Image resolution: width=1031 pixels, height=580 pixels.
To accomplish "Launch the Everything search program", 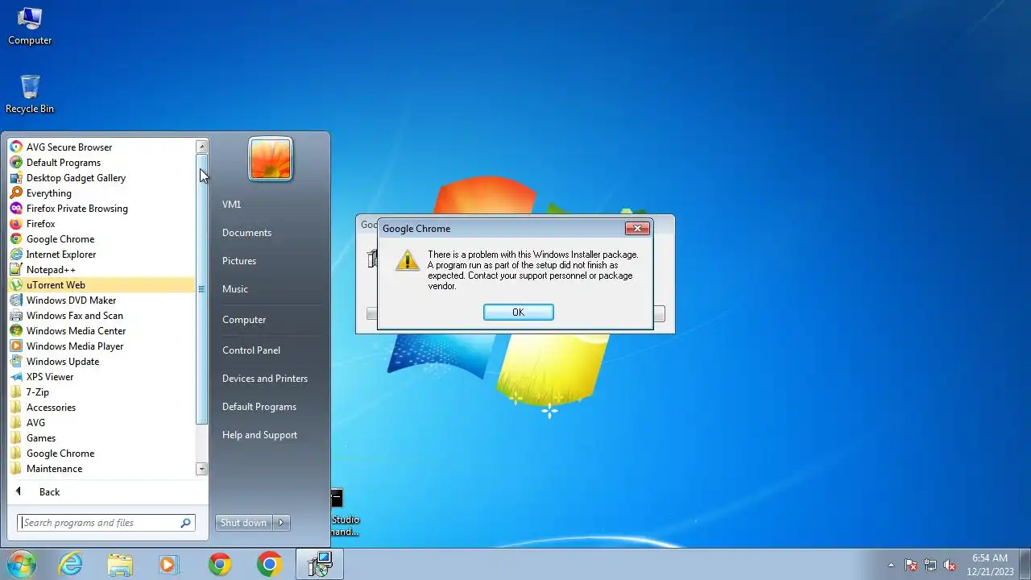I will pos(101,193).
